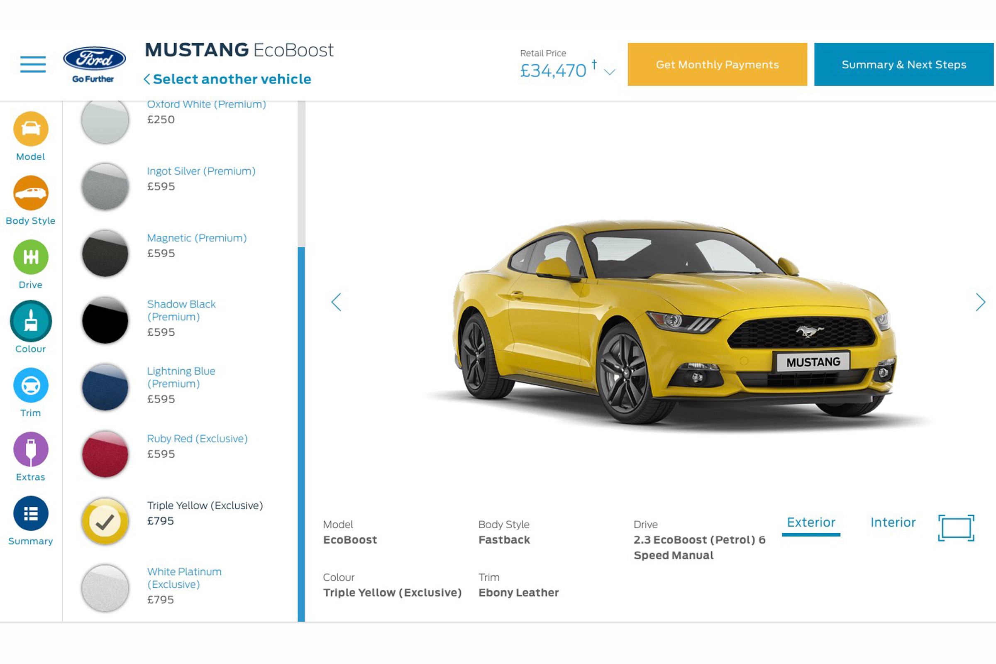This screenshot has width=996, height=664.
Task: Open the hamburger menu
Action: click(33, 64)
